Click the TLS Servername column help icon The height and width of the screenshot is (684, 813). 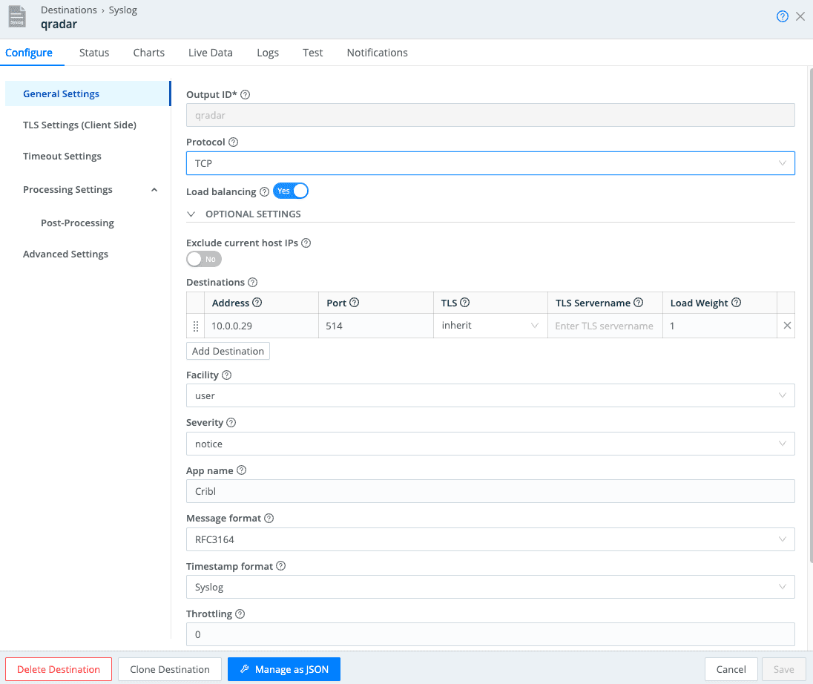638,303
